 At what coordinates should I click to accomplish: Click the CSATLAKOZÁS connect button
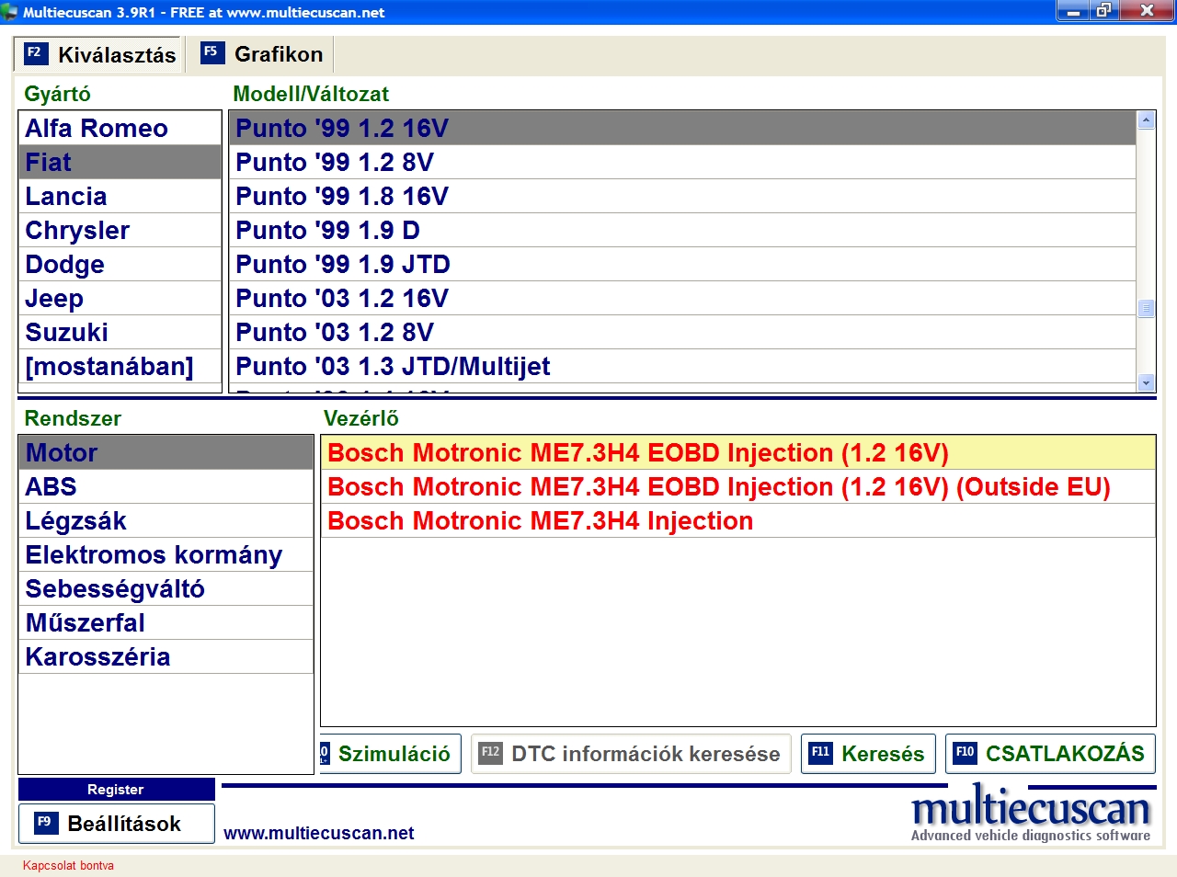(x=1050, y=754)
